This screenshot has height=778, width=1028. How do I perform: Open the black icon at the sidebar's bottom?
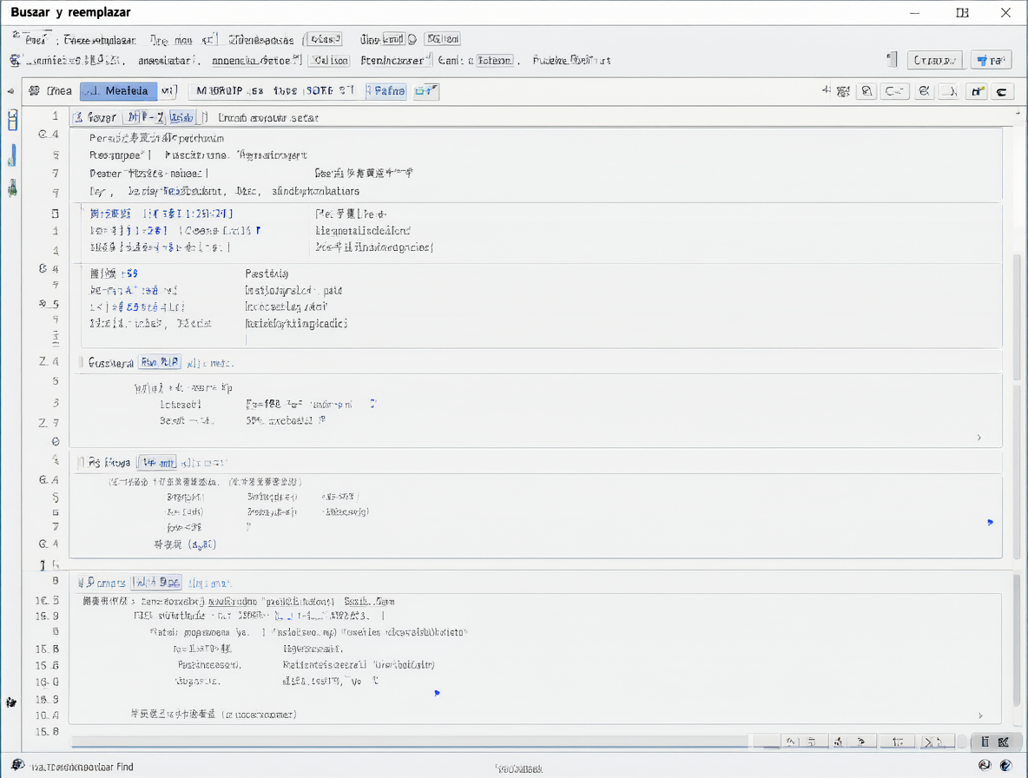[11, 702]
